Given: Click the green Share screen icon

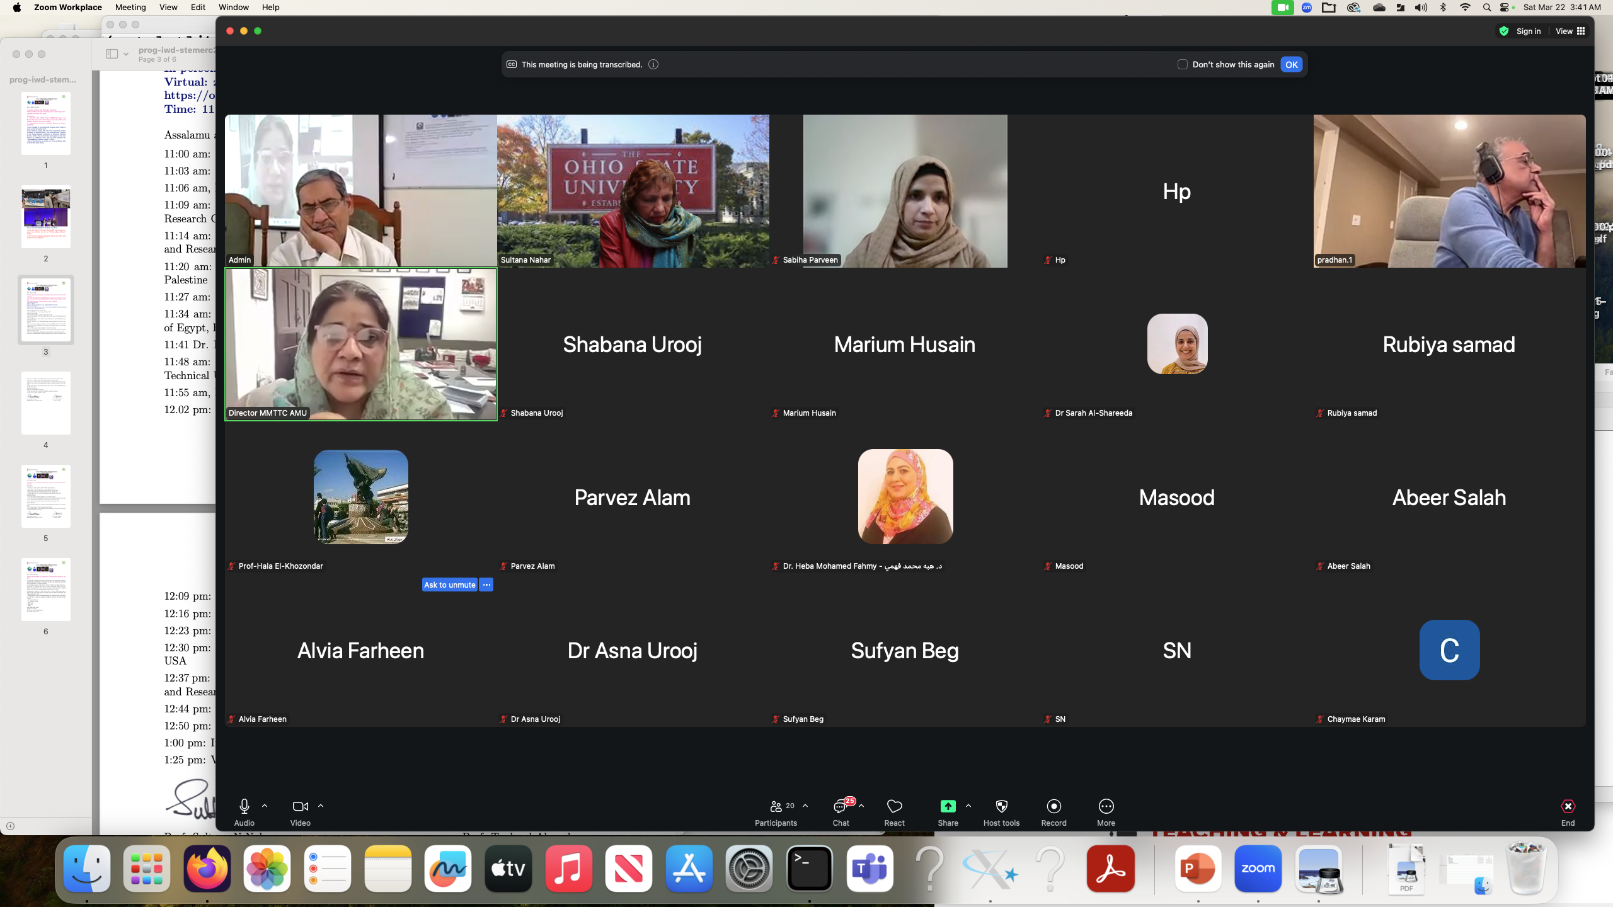Looking at the screenshot, I should pos(948,806).
